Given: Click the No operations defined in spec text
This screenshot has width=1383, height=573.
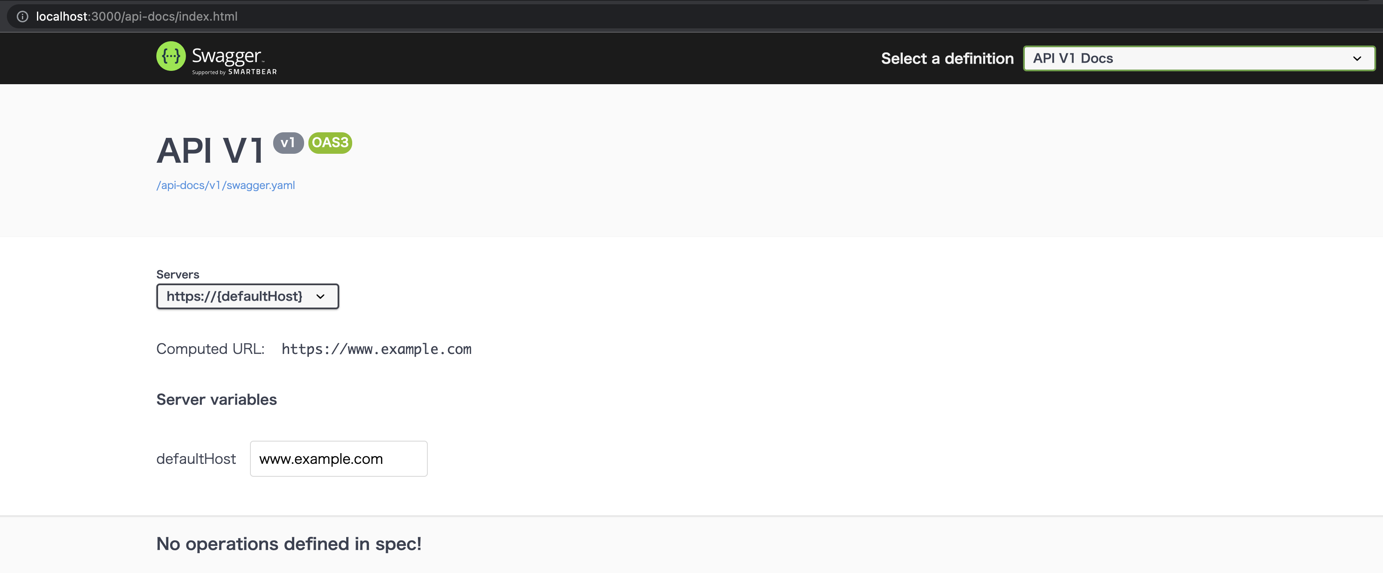Looking at the screenshot, I should (x=288, y=544).
